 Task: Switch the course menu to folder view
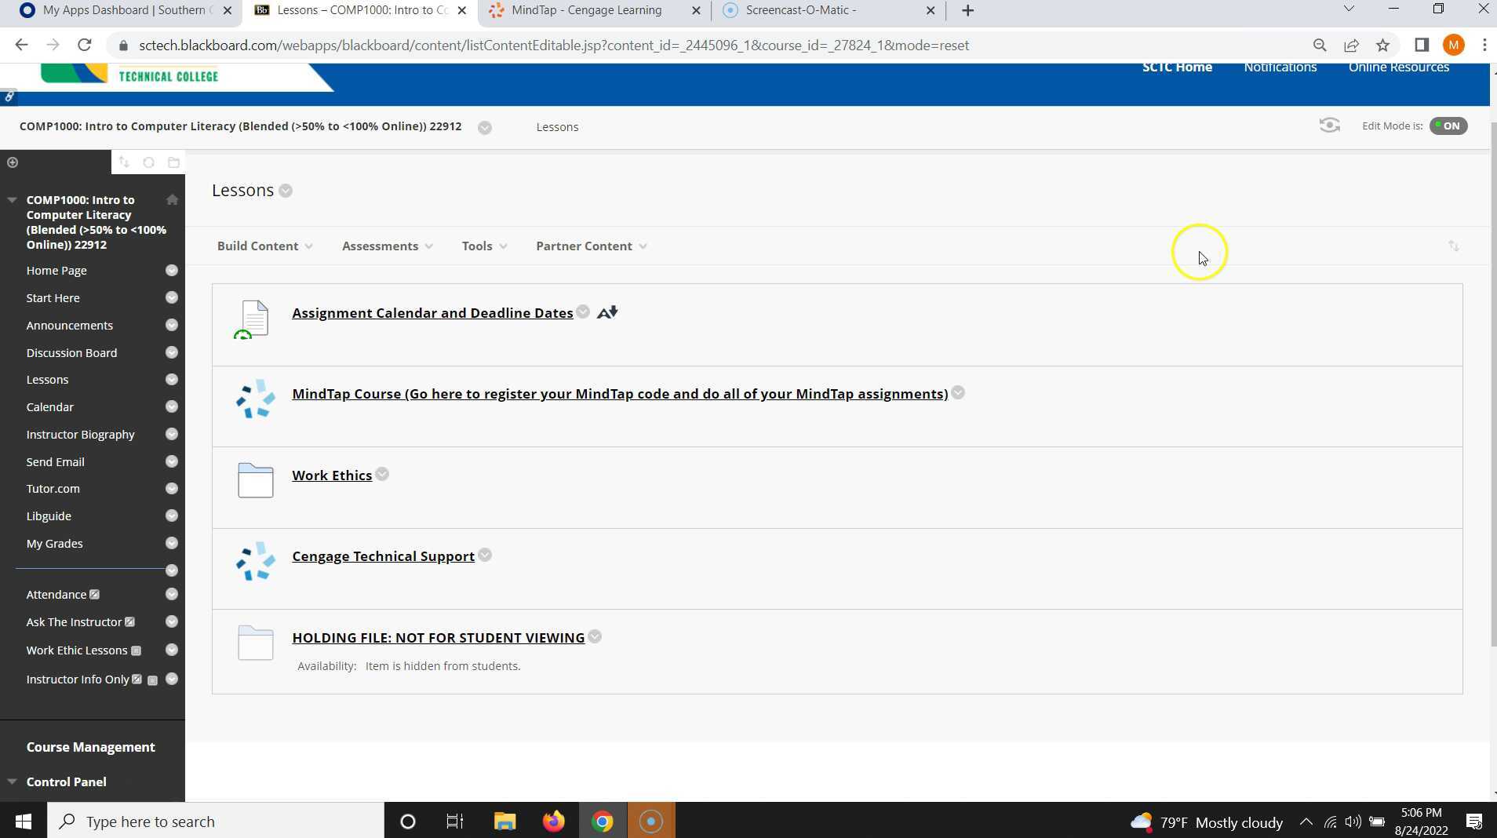(x=174, y=162)
